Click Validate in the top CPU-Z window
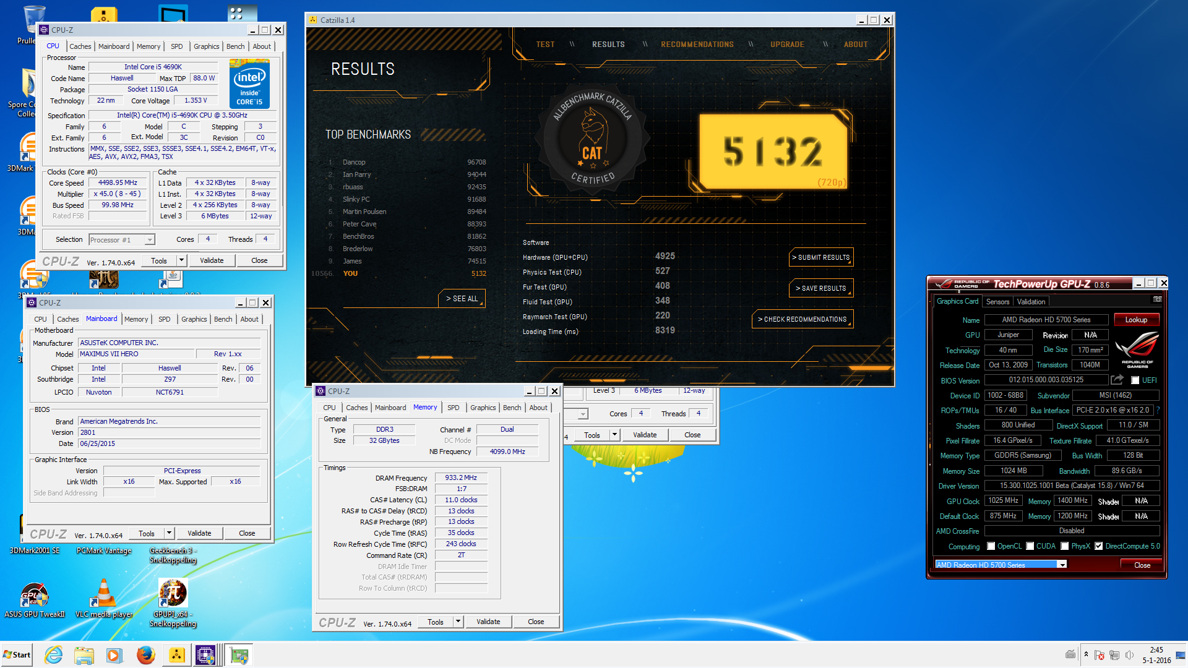The height and width of the screenshot is (668, 1188). pyautogui.click(x=212, y=260)
